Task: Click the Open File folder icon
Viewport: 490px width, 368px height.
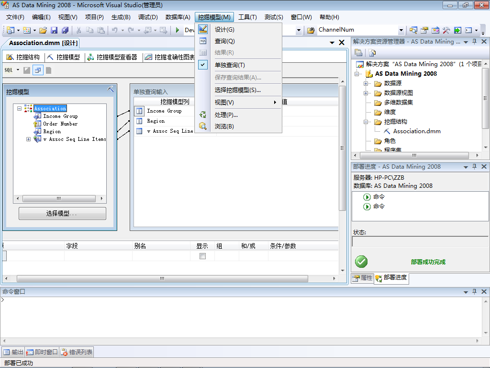Action: pyautogui.click(x=43, y=30)
